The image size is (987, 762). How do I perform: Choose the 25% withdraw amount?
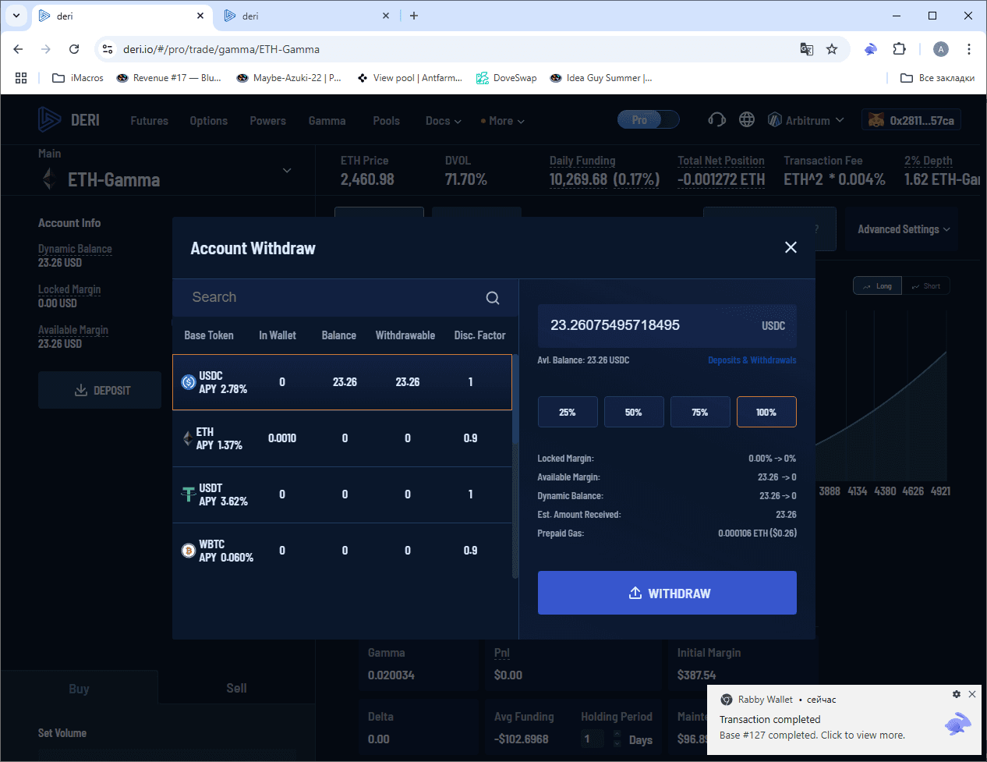(x=568, y=412)
